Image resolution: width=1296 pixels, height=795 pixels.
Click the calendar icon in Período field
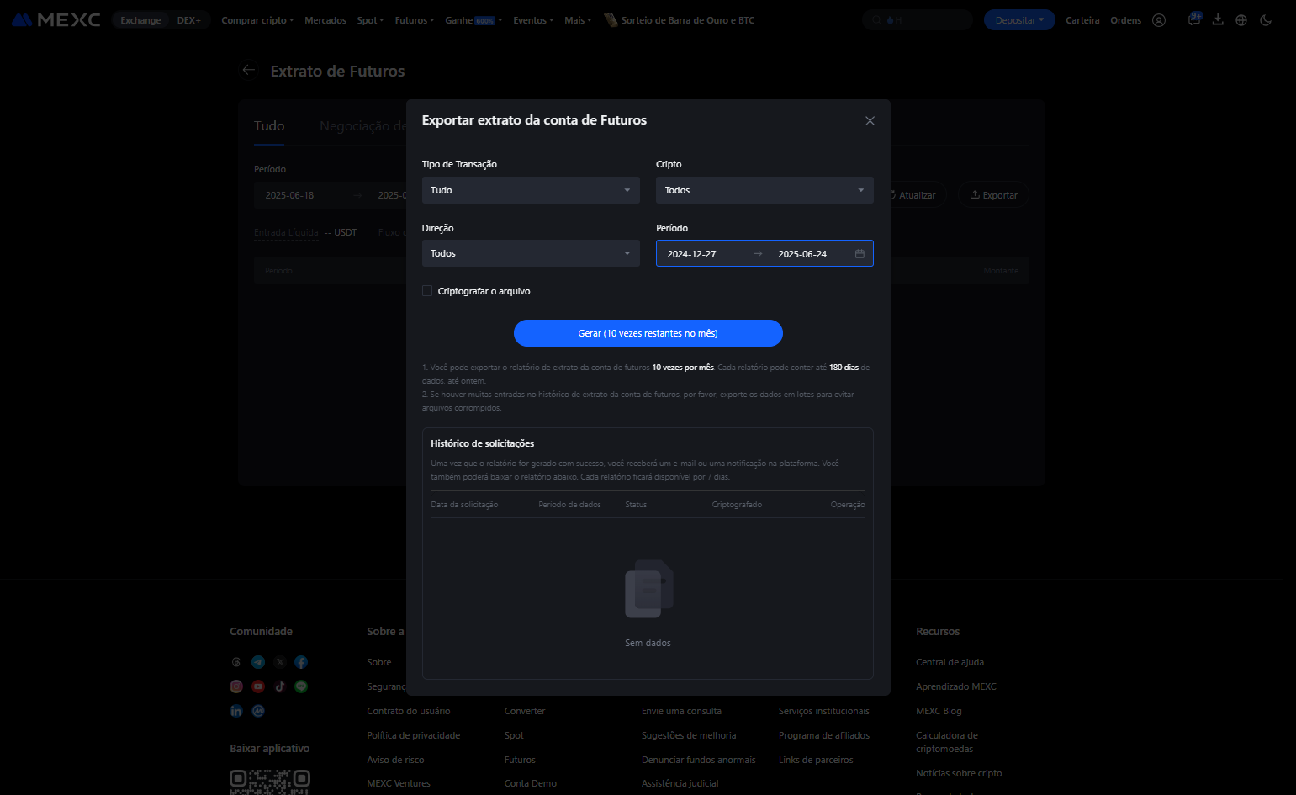(x=860, y=254)
